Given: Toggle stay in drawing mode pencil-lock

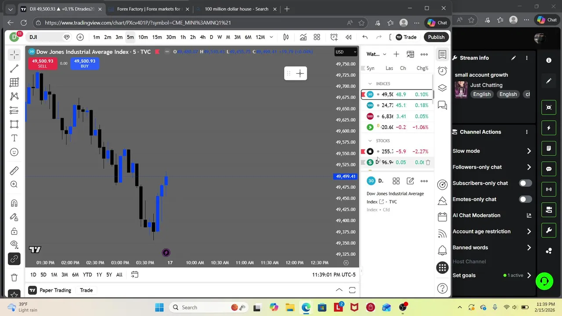Looking at the screenshot, I should point(14,217).
